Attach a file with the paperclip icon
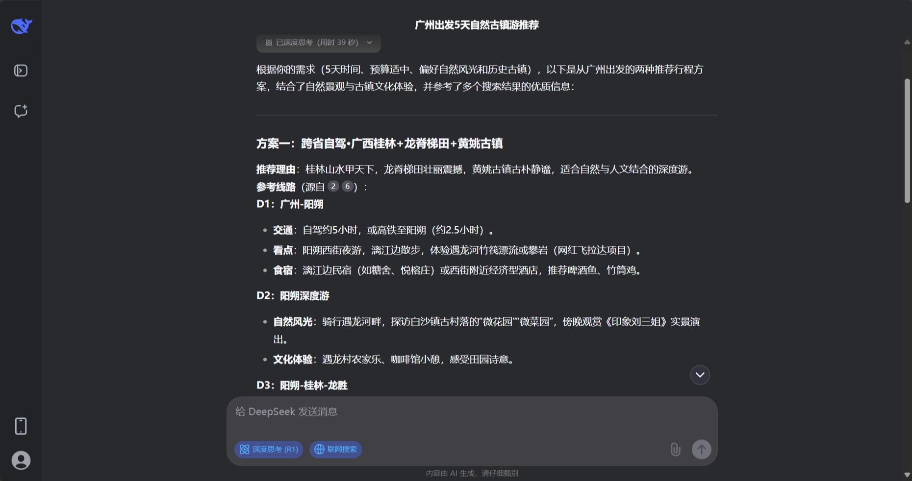912x481 pixels. tap(675, 449)
